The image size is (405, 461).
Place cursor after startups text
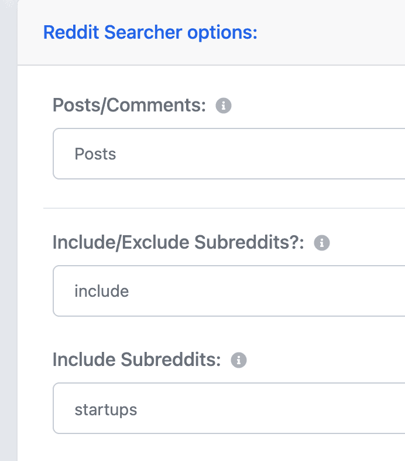[138, 409]
